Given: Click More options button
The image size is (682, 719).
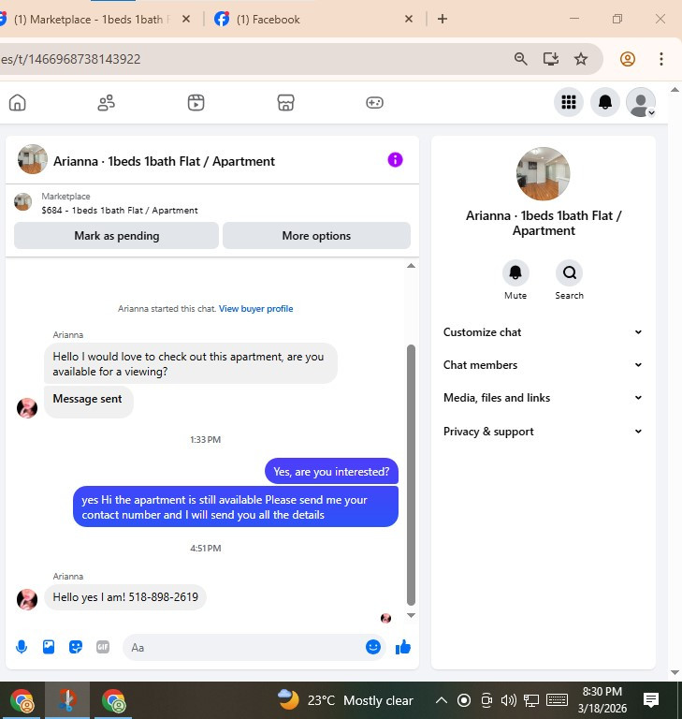Looking at the screenshot, I should pyautogui.click(x=316, y=236).
